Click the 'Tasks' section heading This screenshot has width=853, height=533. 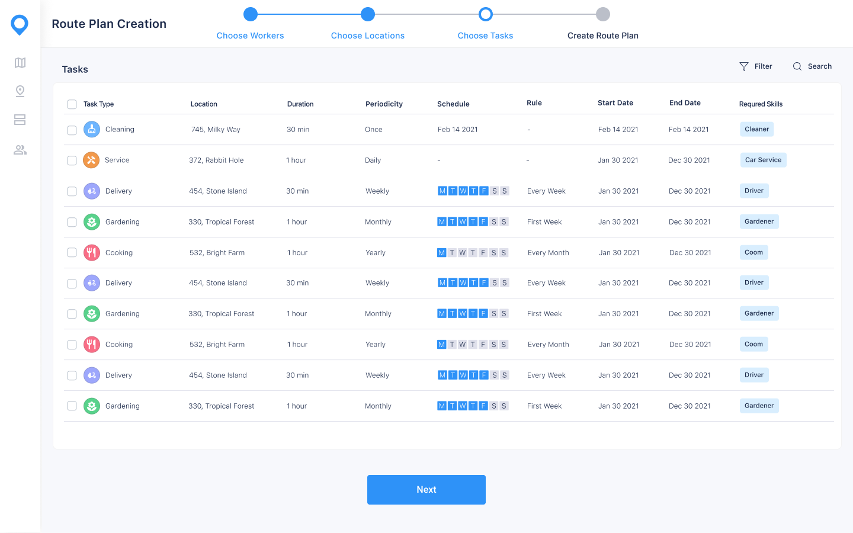[75, 69]
